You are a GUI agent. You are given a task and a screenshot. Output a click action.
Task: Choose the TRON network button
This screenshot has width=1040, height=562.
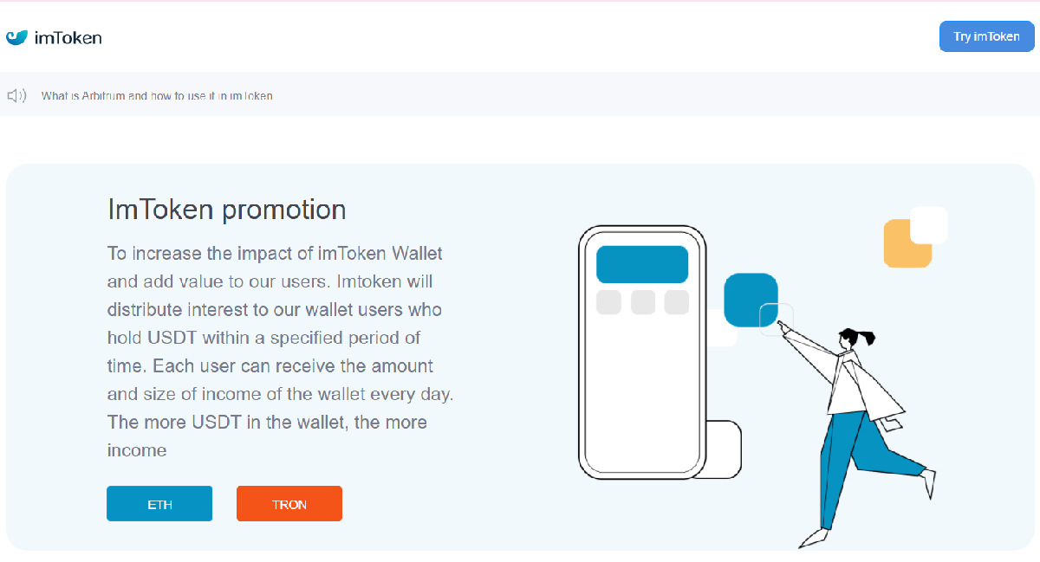point(289,504)
